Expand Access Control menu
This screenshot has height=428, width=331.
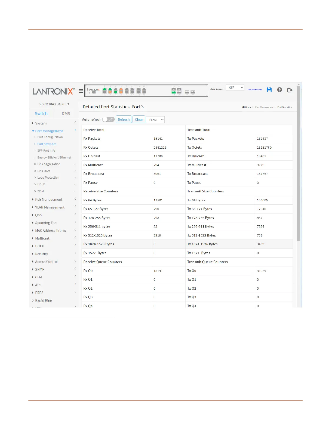[46, 262]
